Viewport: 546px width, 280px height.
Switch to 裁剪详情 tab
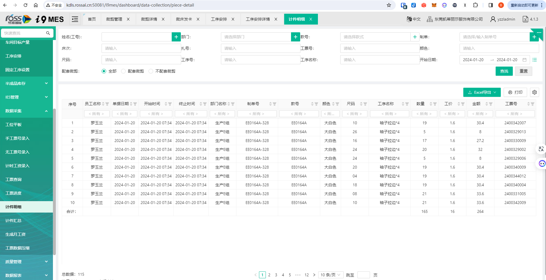pos(149,19)
